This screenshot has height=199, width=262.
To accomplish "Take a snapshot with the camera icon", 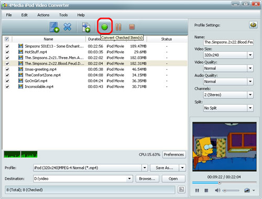I will tap(247, 190).
